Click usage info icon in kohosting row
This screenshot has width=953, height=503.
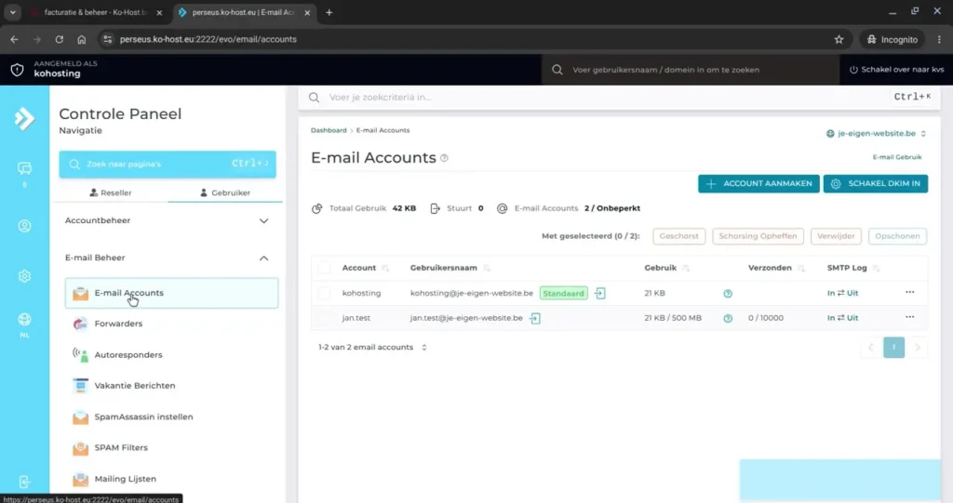click(x=728, y=294)
